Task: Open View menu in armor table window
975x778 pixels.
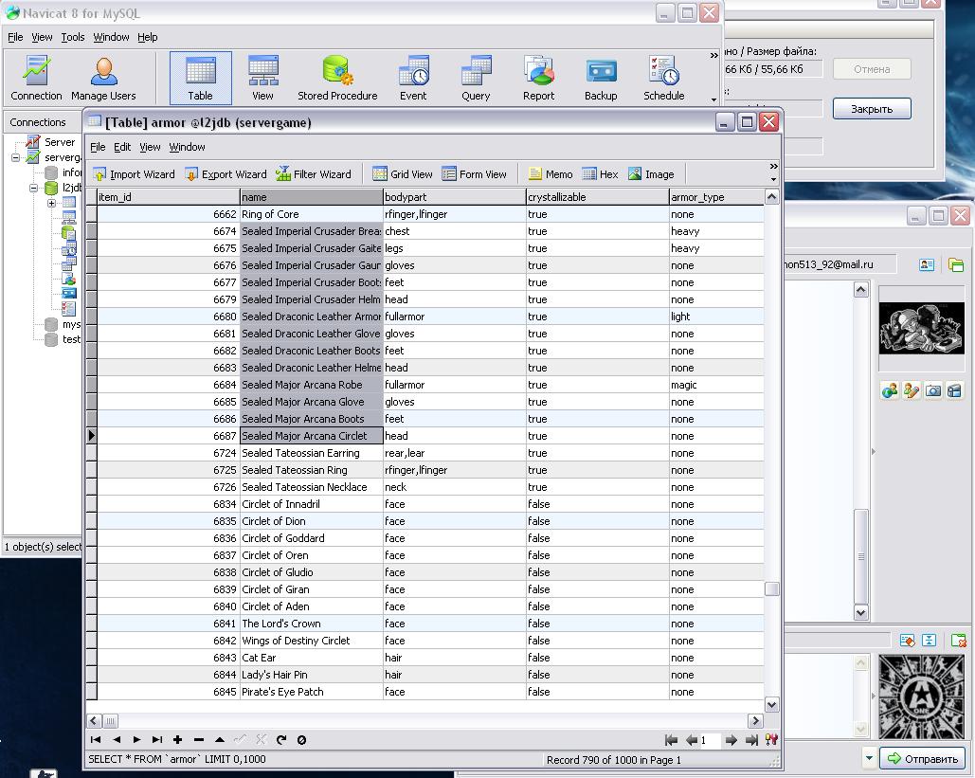Action: [150, 147]
